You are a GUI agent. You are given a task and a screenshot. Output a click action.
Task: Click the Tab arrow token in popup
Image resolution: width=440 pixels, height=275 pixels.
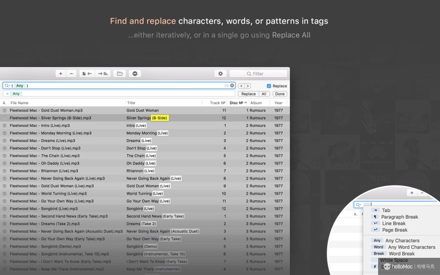375,210
